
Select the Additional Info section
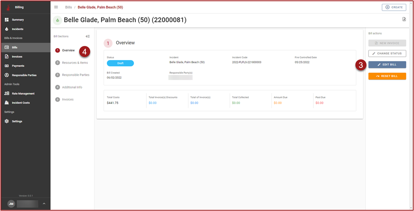coord(72,87)
